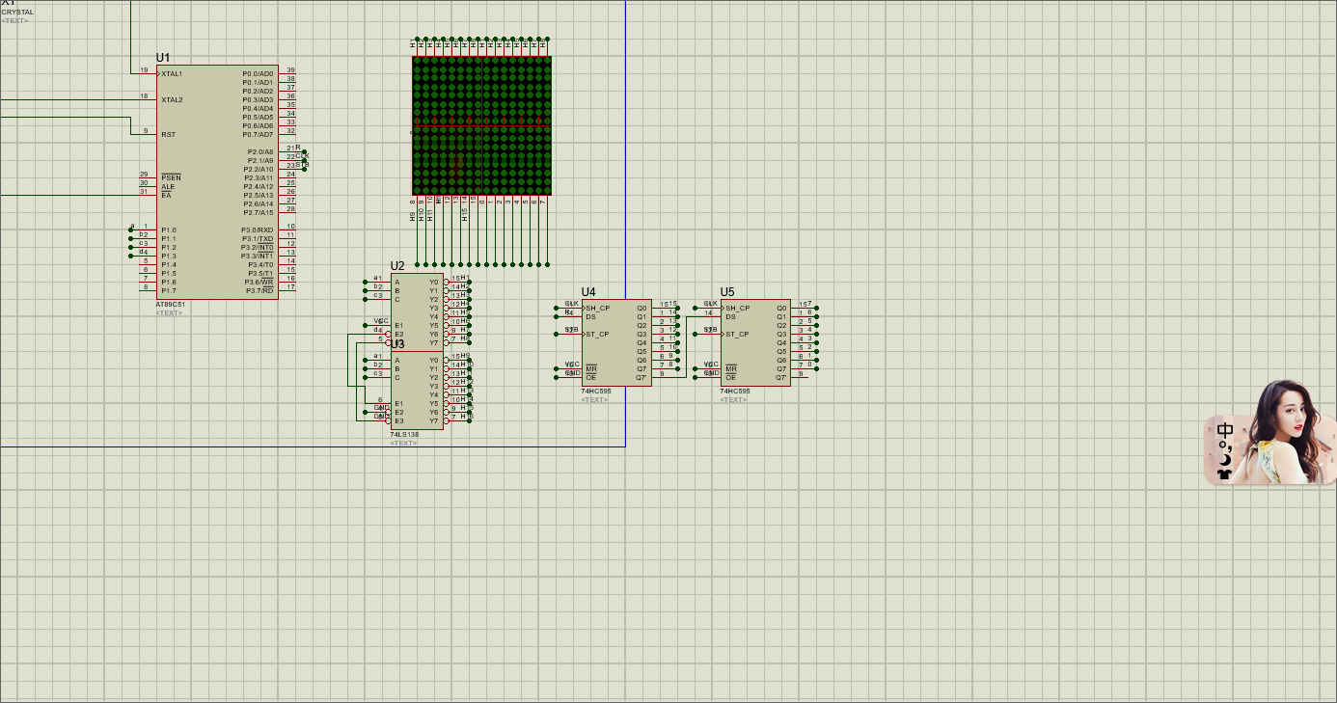Switch punctuation mode on IME bar

pos(1226,445)
